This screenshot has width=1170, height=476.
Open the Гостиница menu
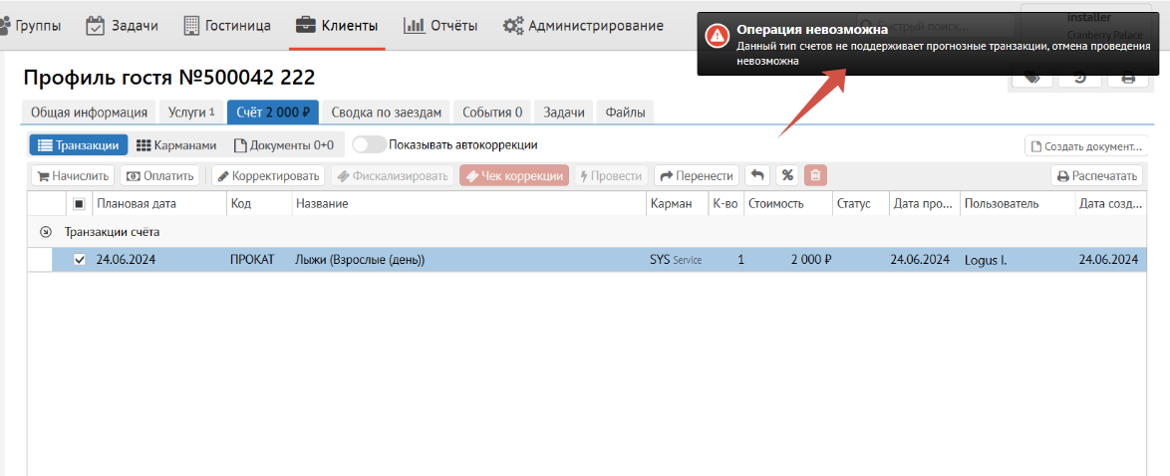pos(227,25)
